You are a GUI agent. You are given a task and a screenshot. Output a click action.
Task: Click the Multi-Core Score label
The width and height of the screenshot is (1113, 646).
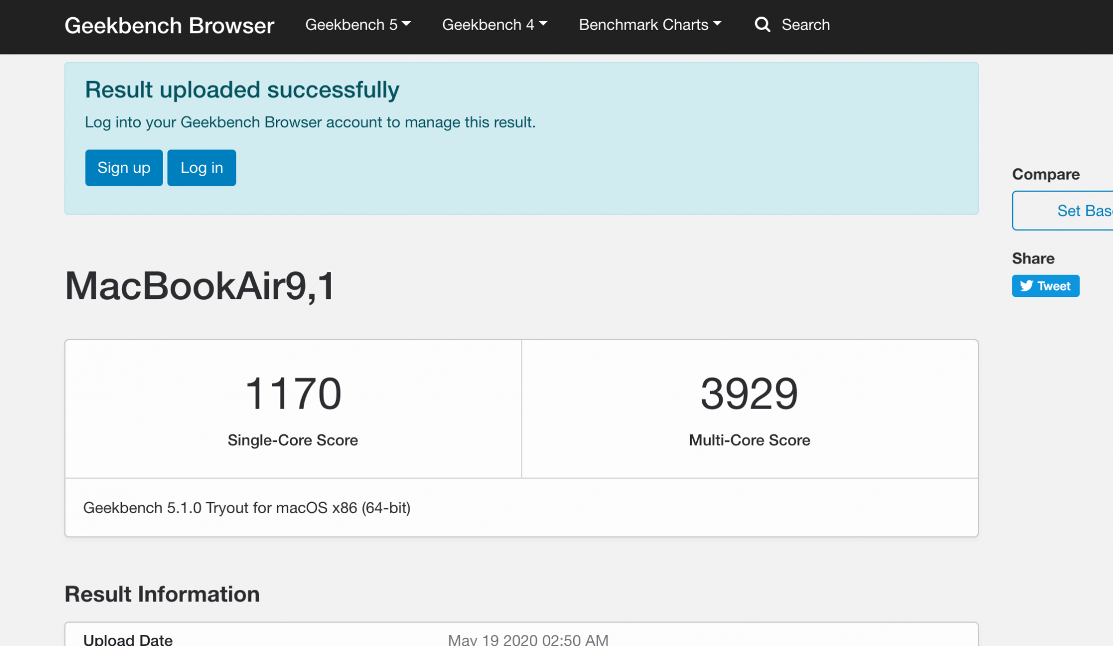[x=749, y=440]
